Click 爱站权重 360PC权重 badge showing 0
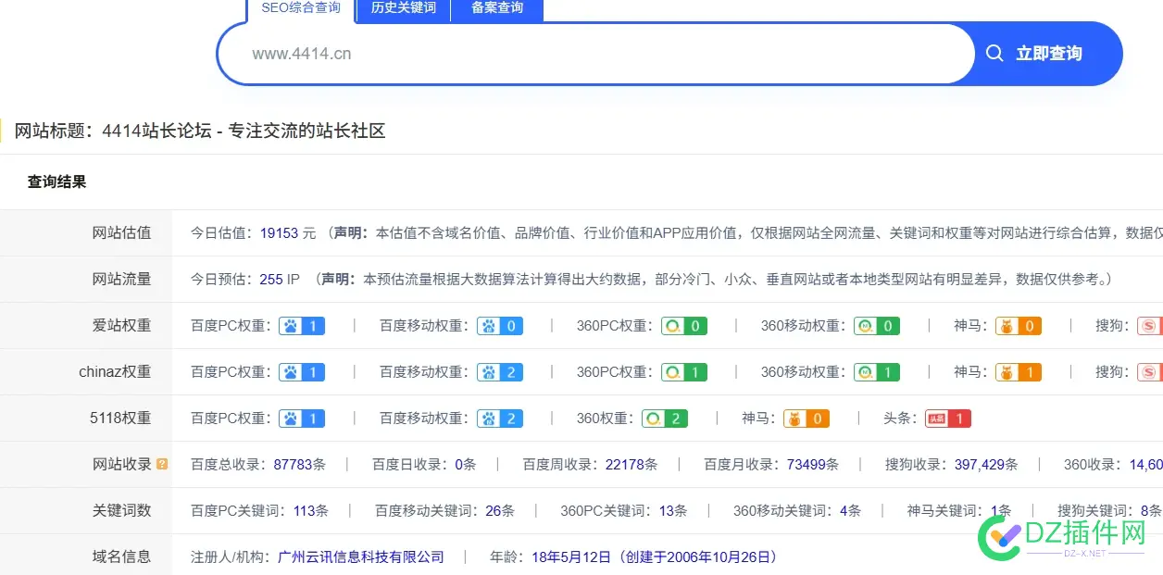This screenshot has width=1163, height=575. click(x=684, y=326)
